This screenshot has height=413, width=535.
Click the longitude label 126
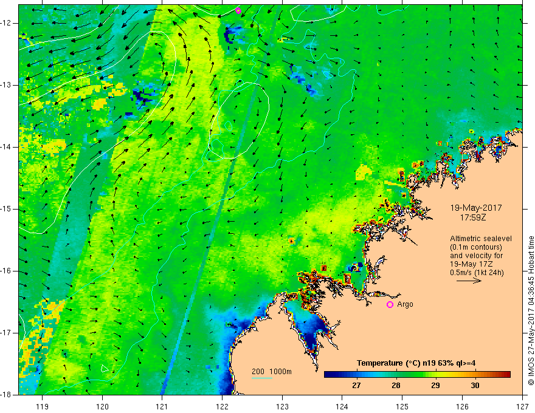click(462, 406)
